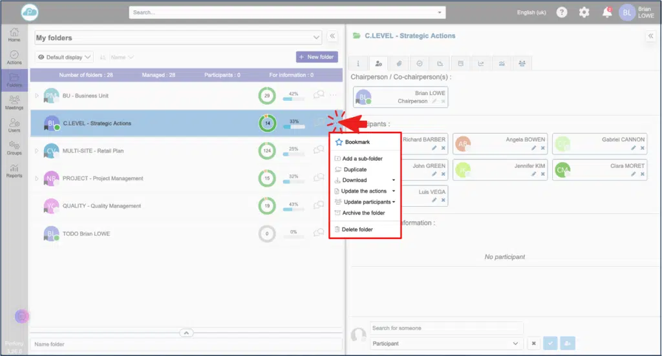The image size is (662, 356).
Task: Click edit pencil for Angela BOWEN
Action: (x=533, y=148)
